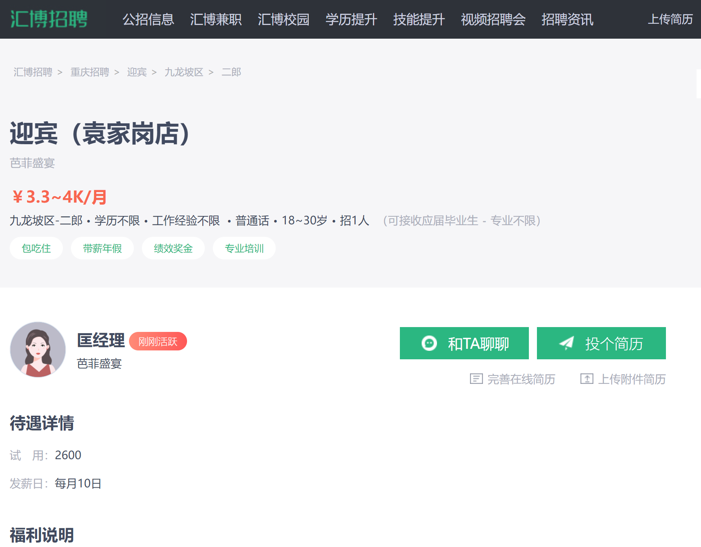Viewport: 701px width, 547px height.
Task: Submit resume with 投个简历 button
Action: point(601,343)
